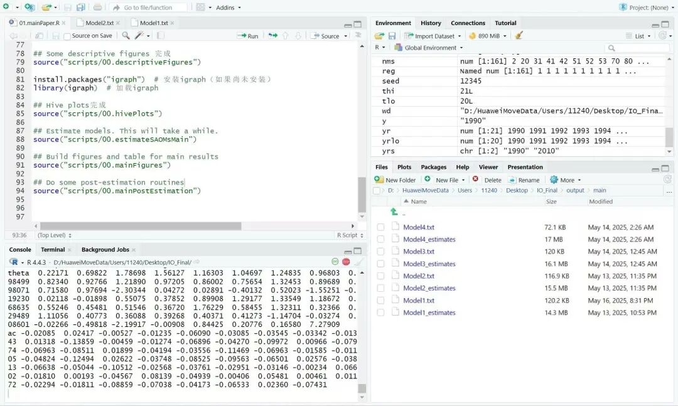Image resolution: width=678 pixels, height=406 pixels.
Task: Click the green session indicator icon in Console
Action: [335, 262]
